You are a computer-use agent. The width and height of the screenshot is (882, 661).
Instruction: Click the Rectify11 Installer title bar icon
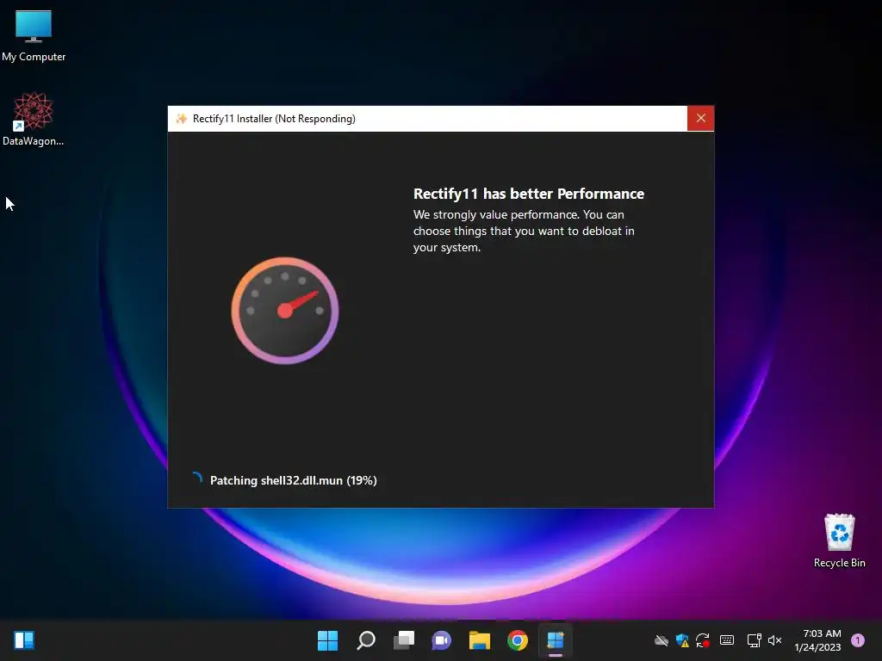(181, 119)
